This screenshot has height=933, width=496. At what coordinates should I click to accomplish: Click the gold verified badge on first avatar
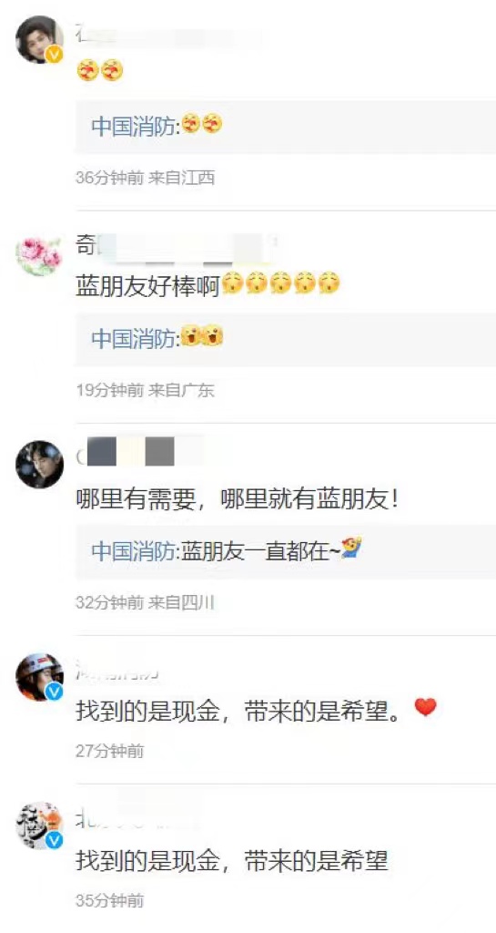coord(55,55)
